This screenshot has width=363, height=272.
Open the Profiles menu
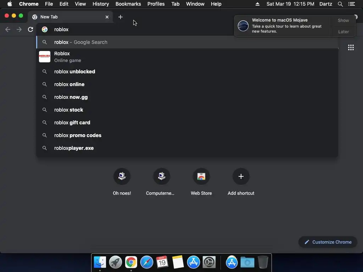click(x=156, y=4)
